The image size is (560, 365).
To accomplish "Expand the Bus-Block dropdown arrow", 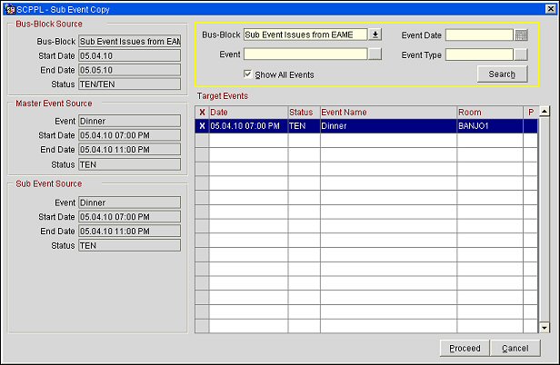I will [x=375, y=35].
